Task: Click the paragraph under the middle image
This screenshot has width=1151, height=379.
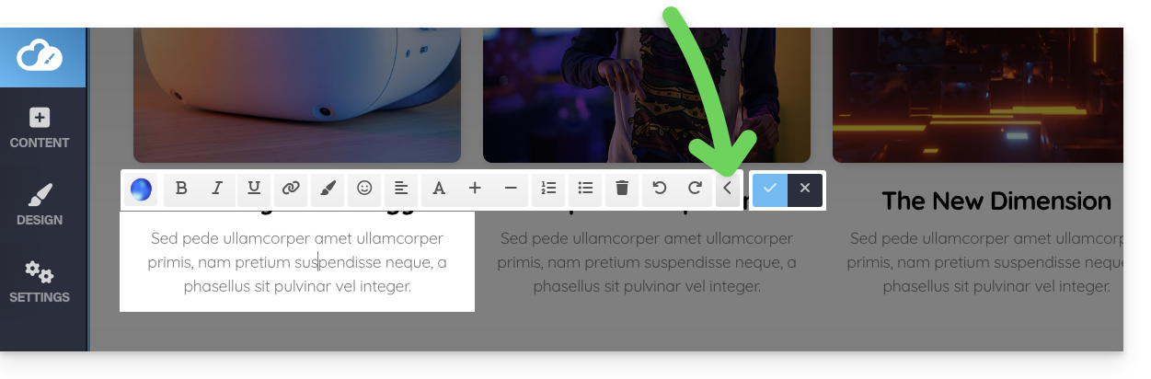Action: click(x=647, y=262)
